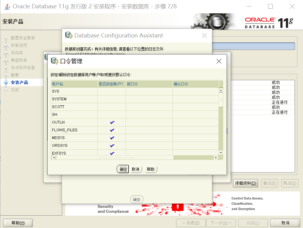Select the EXFSYS username cell

click(x=74, y=153)
